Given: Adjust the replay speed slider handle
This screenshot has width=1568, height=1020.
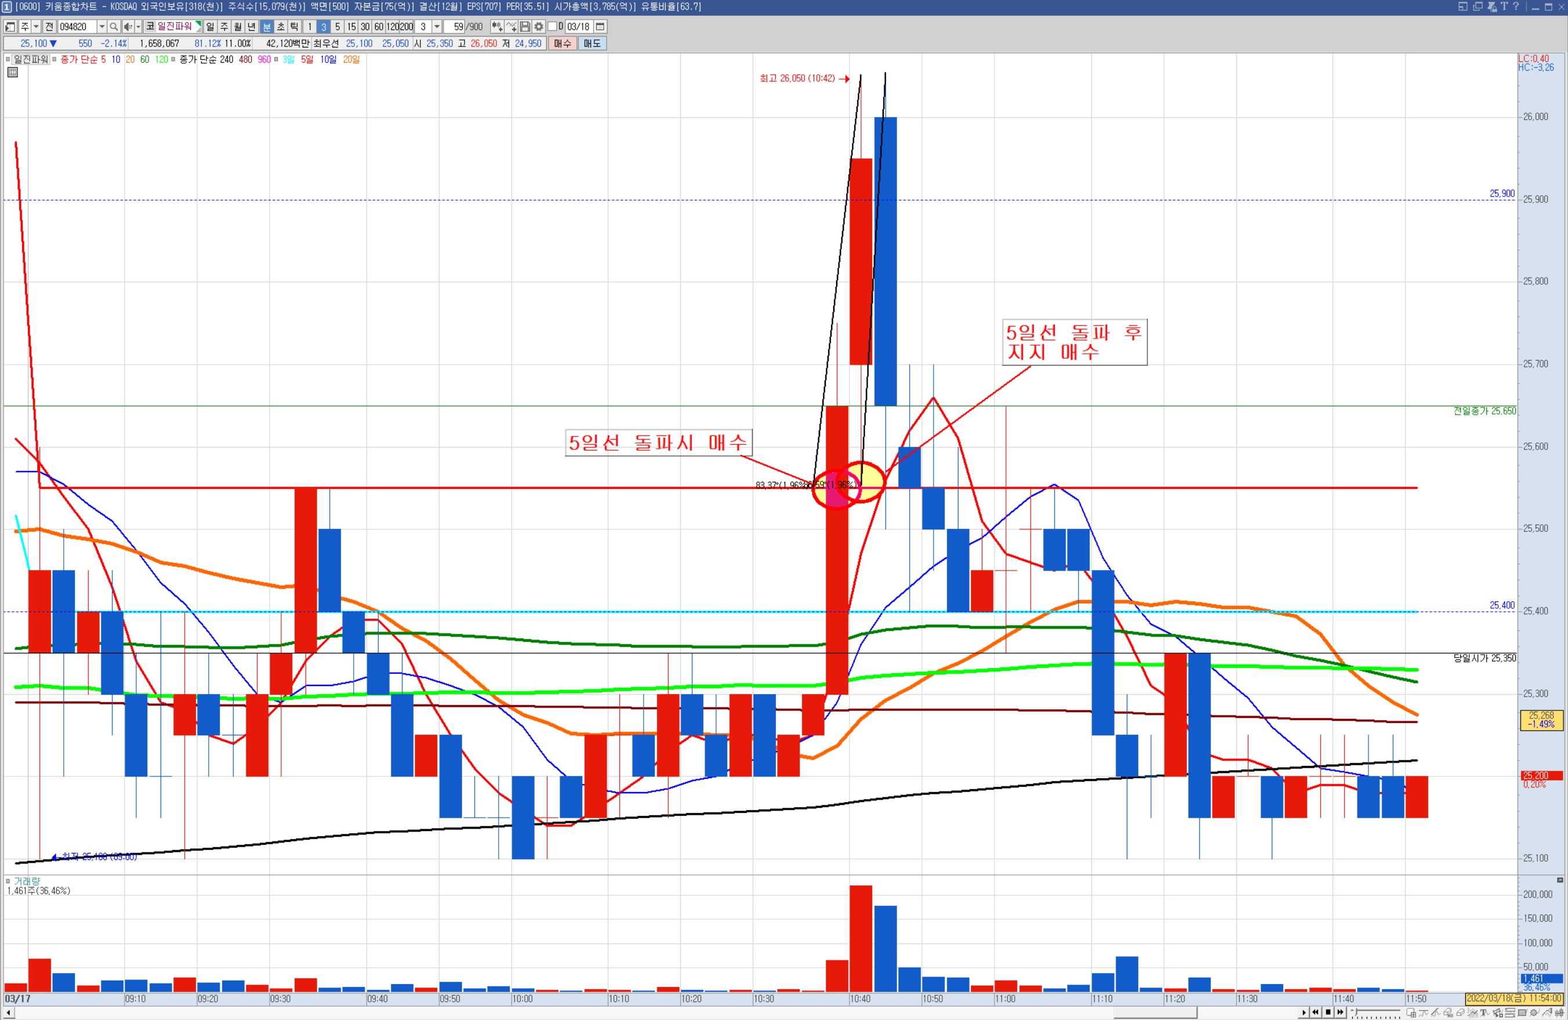Looking at the screenshot, I should coord(1356,1011).
